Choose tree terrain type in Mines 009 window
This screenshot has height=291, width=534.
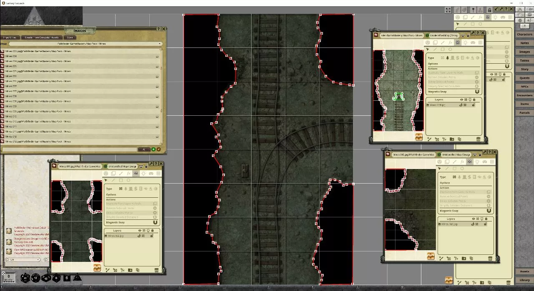(x=447, y=58)
